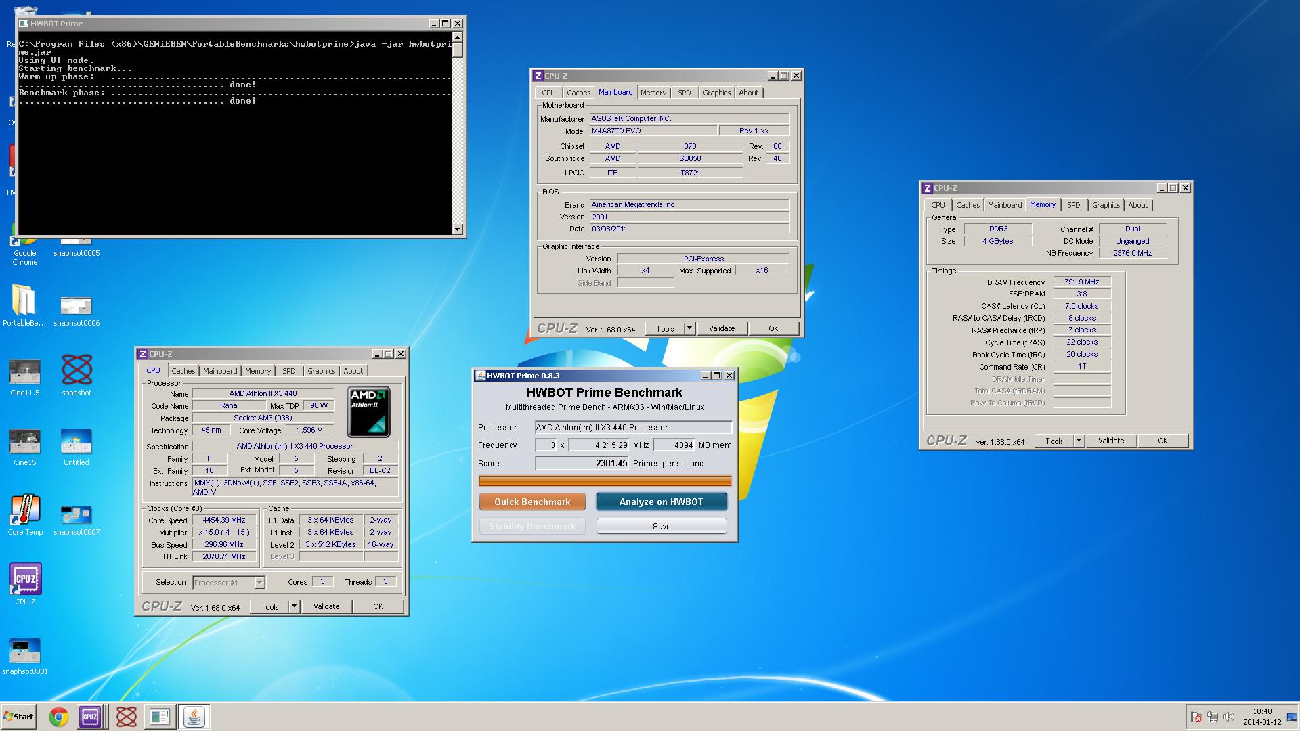Click OK in Memory CPU-Z window
1300x731 pixels.
click(1163, 441)
